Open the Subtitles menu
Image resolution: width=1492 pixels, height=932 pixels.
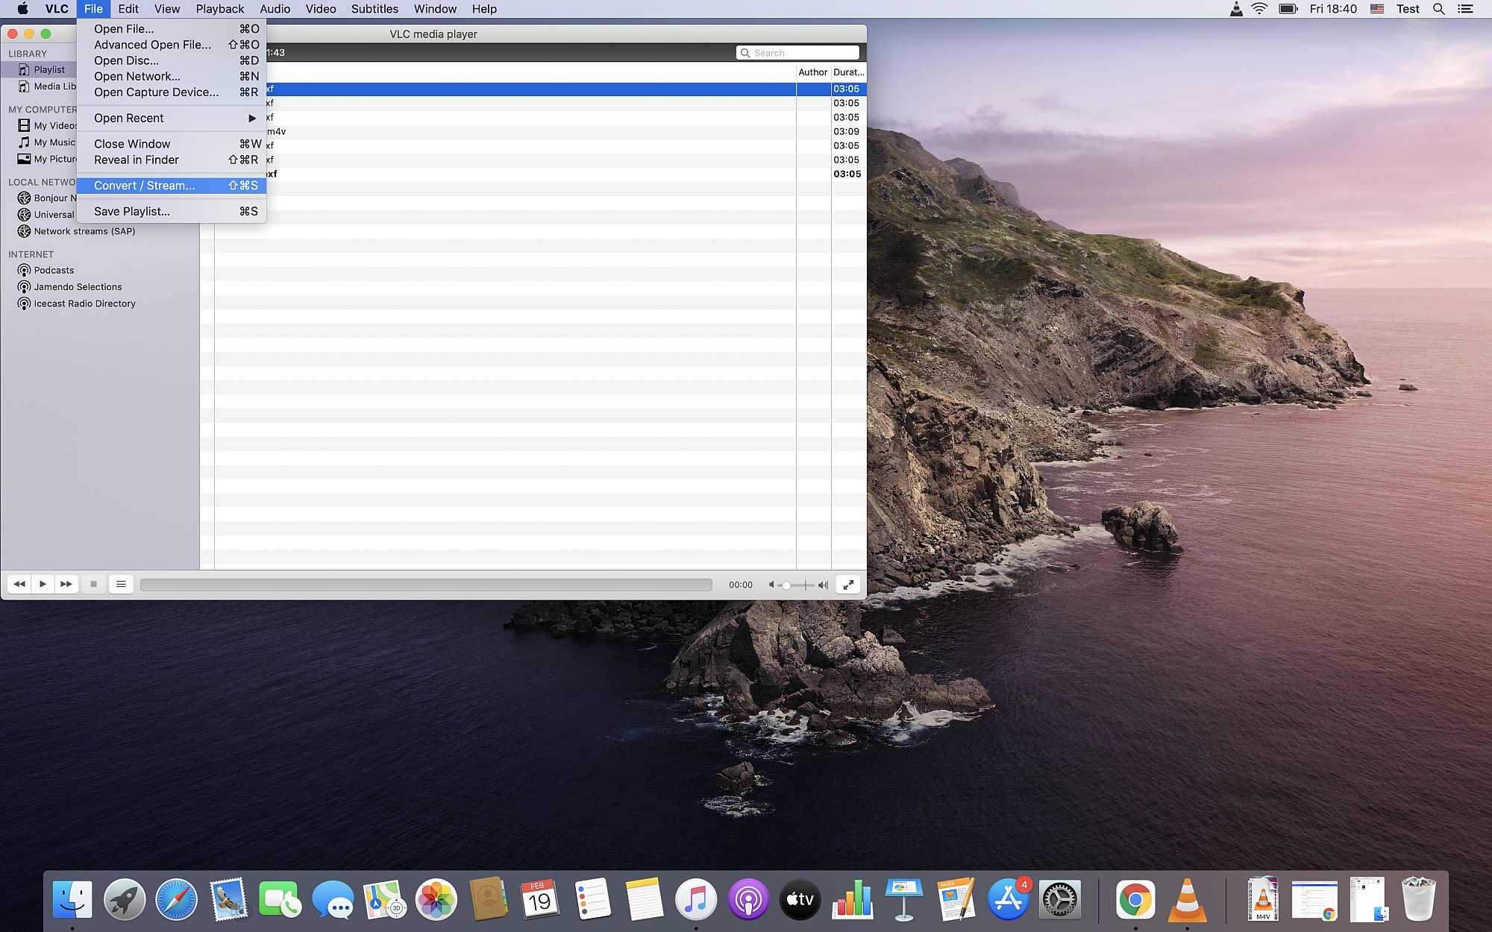point(374,9)
